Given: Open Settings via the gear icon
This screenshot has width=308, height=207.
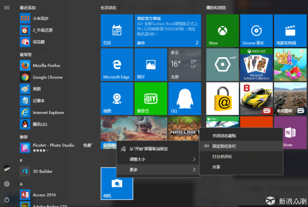Looking at the screenshot, I should click(6, 184).
